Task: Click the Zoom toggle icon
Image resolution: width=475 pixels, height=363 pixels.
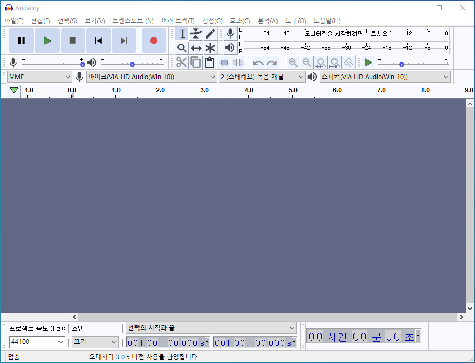Action: coord(349,63)
